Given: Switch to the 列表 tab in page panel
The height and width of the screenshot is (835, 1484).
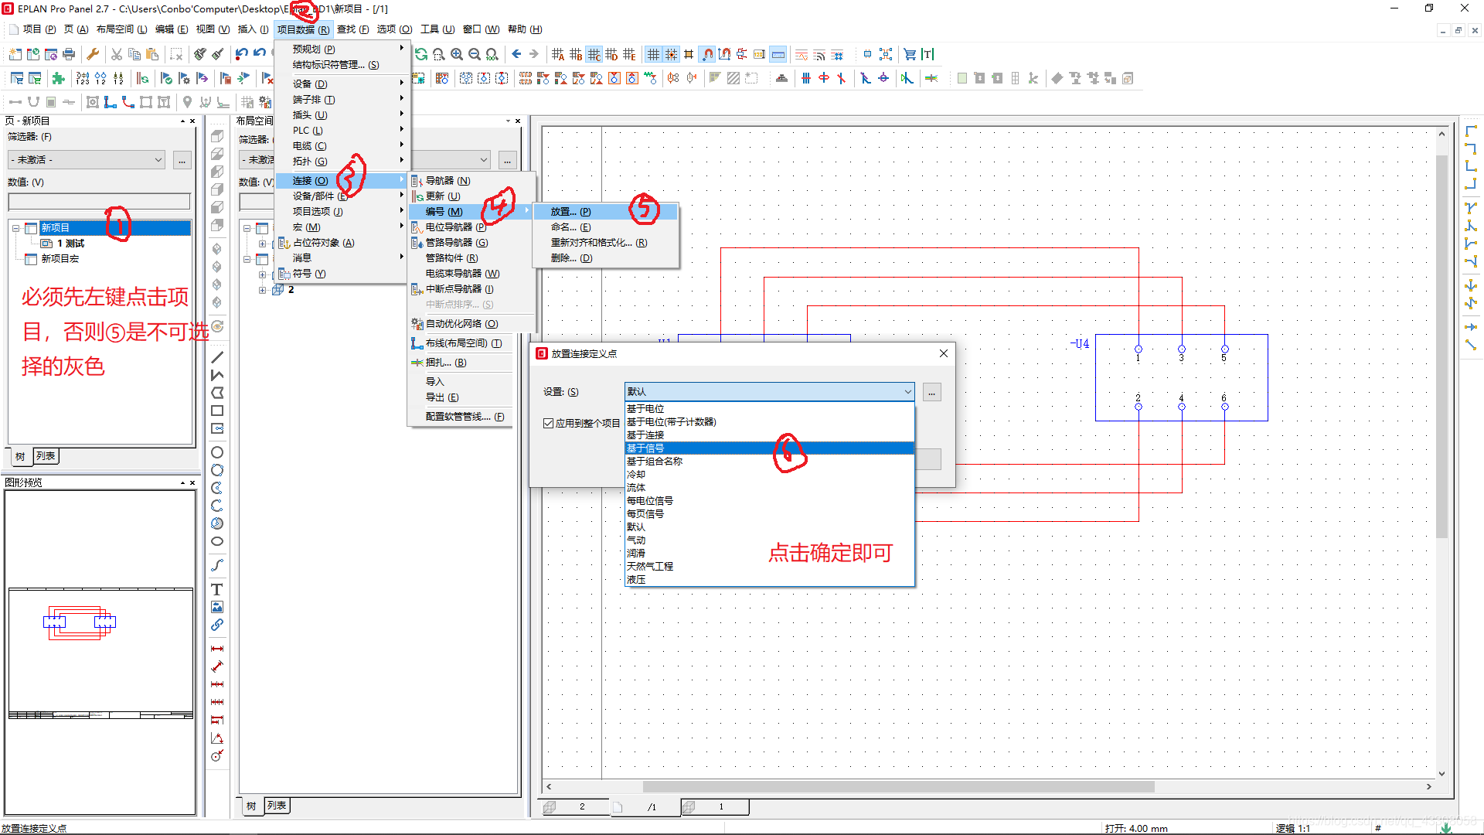Looking at the screenshot, I should point(46,456).
